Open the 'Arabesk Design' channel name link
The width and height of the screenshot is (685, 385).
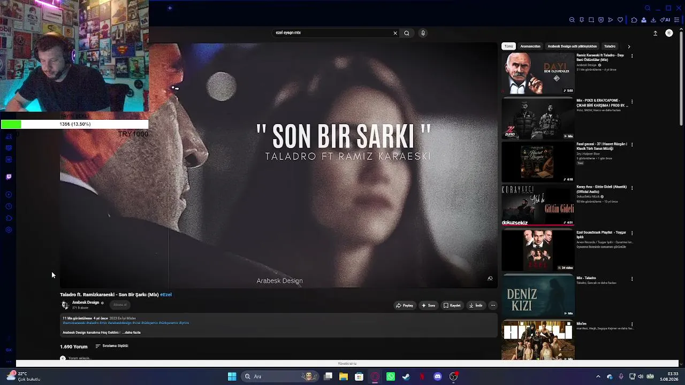point(86,303)
